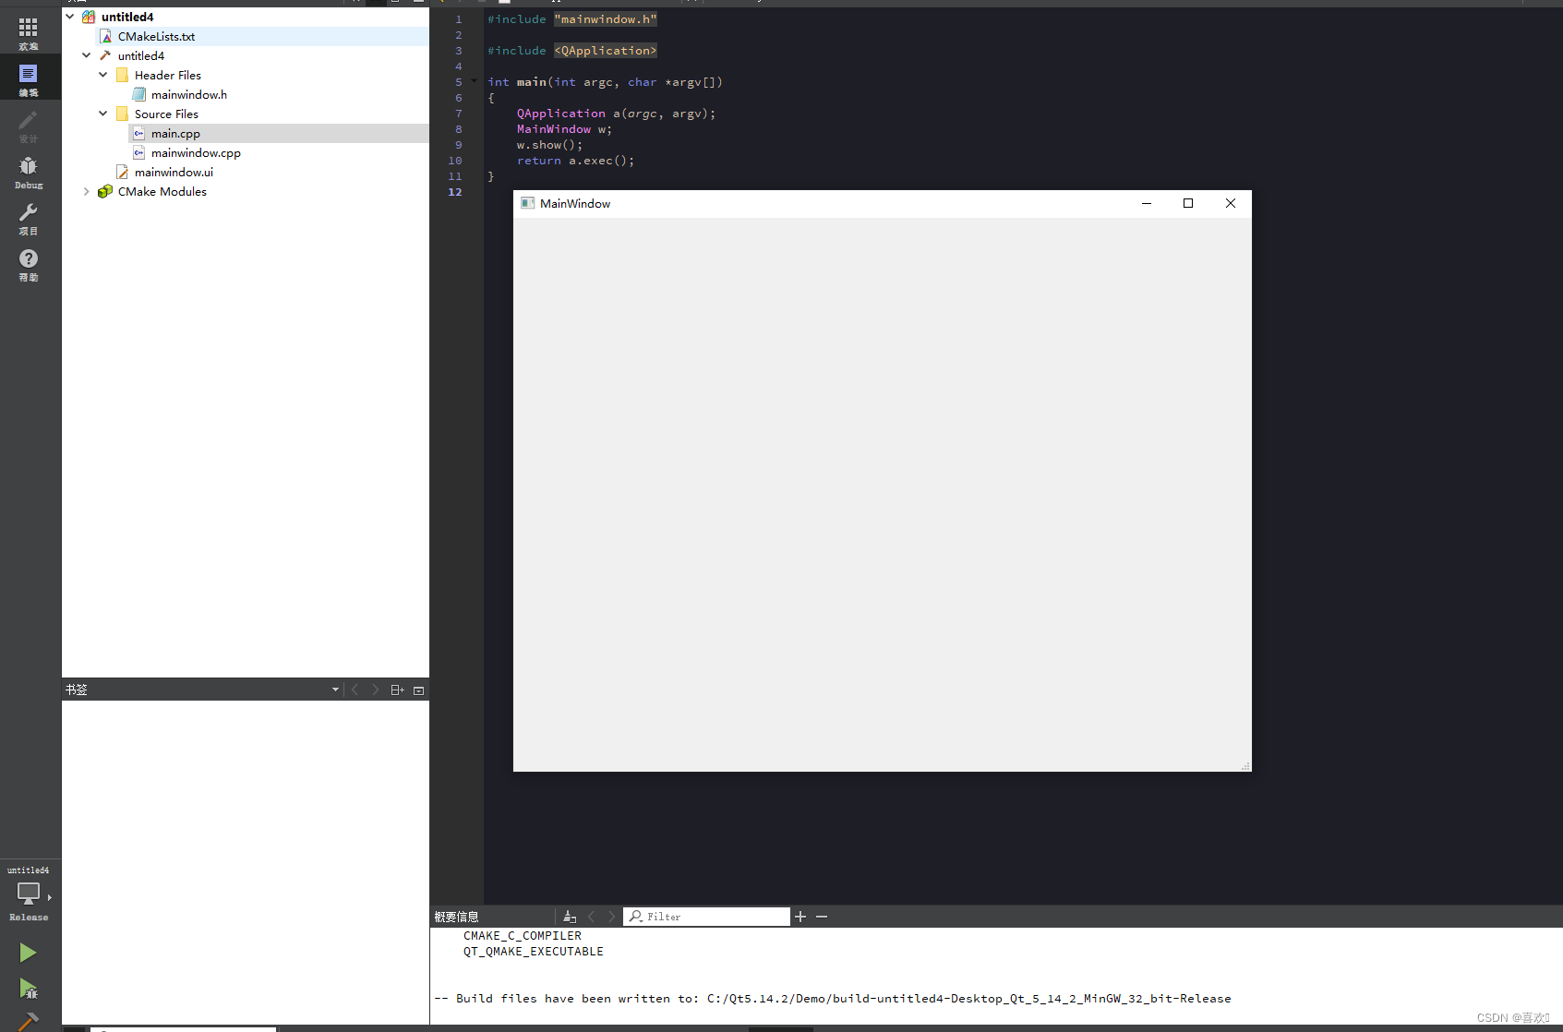This screenshot has height=1032, width=1563.
Task: Select the Release kit selector
Action: click(x=28, y=895)
